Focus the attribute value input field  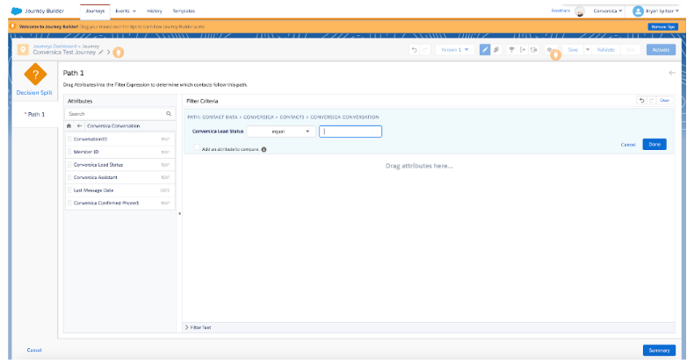click(351, 132)
